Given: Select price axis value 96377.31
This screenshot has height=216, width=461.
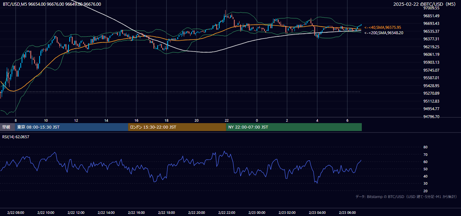Looking at the screenshot, I should [x=431, y=39].
